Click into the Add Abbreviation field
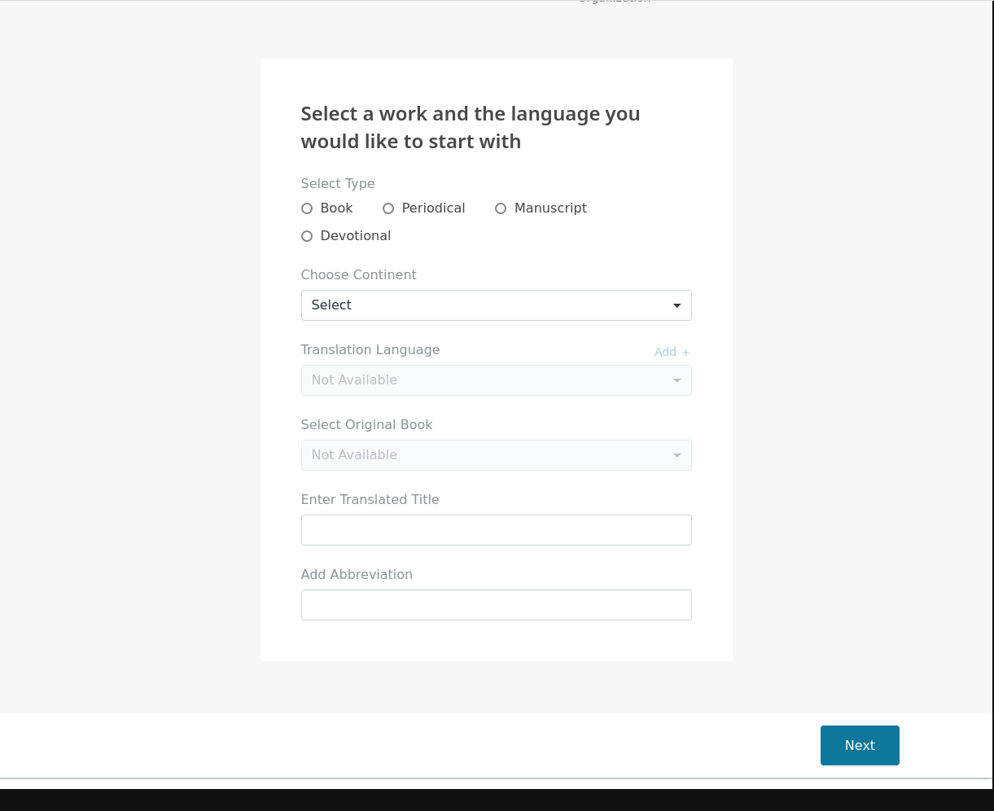This screenshot has width=994, height=811. 496,605
